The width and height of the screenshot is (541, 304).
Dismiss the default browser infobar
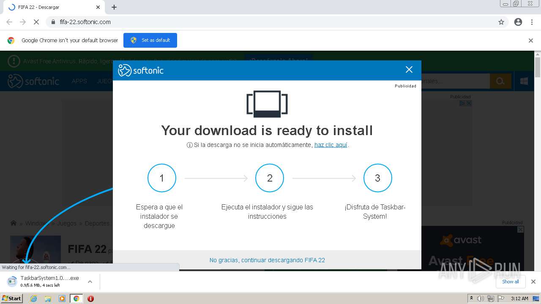tap(531, 41)
